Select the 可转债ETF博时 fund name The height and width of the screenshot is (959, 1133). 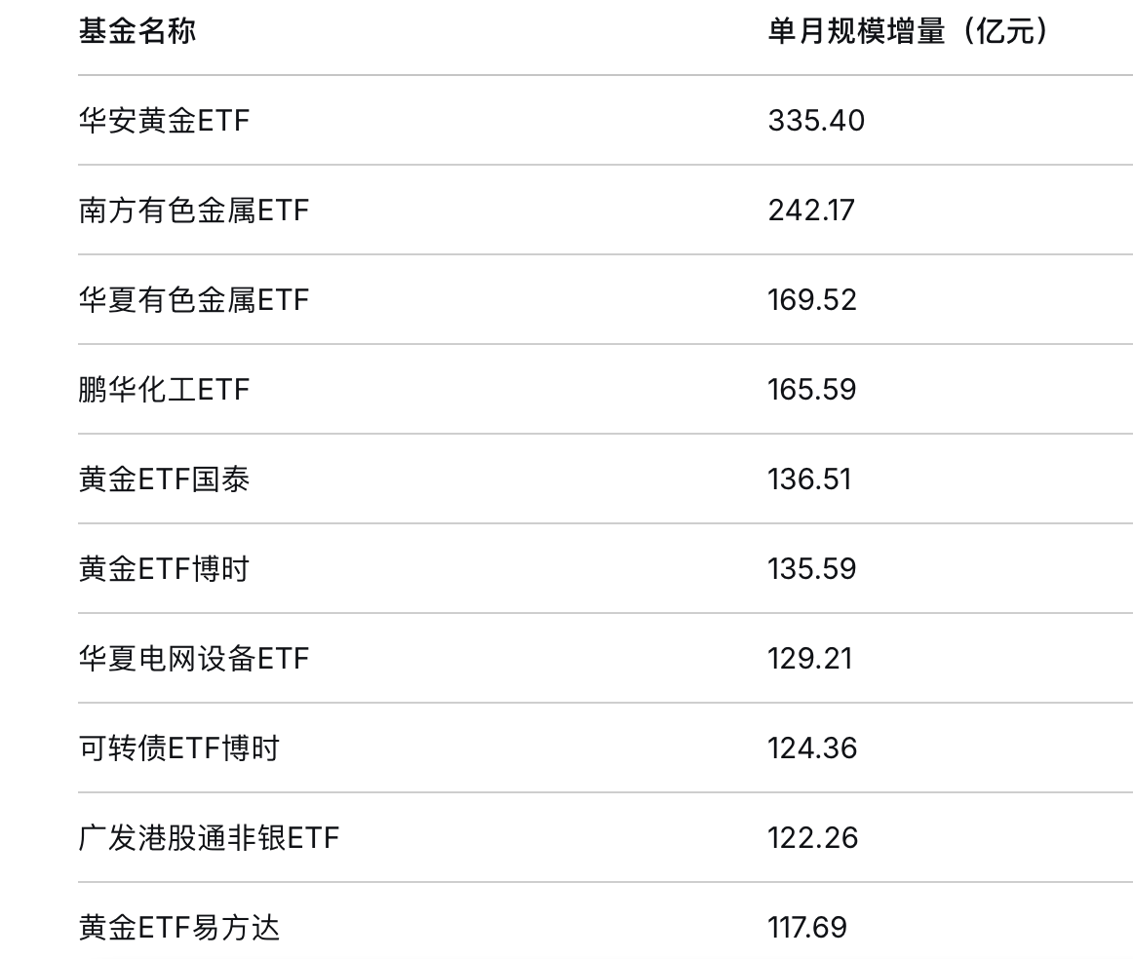(x=178, y=748)
